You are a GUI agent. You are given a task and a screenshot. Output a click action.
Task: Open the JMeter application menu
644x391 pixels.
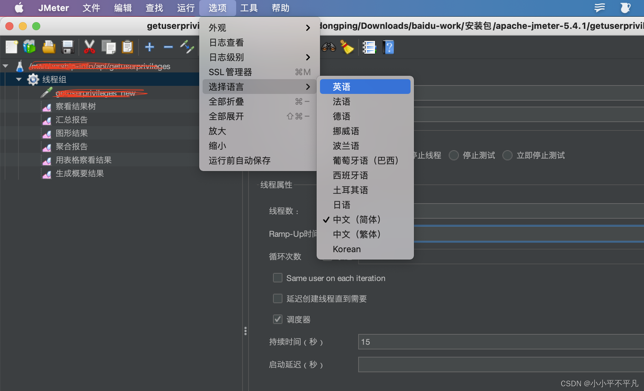[53, 8]
